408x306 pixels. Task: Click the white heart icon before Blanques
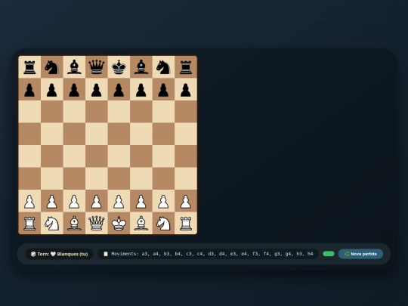53,254
